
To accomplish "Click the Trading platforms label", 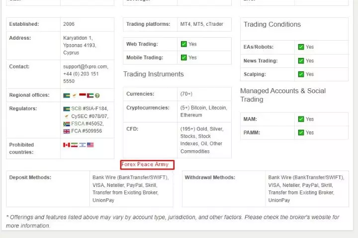I will [148, 24].
